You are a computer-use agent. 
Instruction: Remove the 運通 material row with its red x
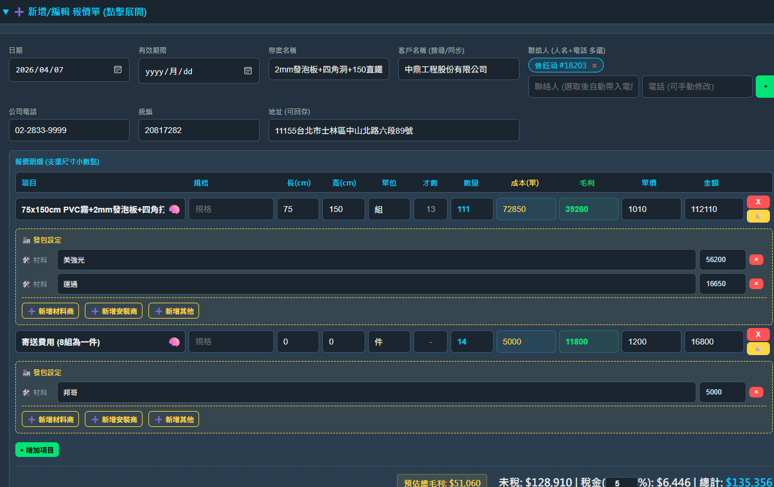(x=756, y=284)
